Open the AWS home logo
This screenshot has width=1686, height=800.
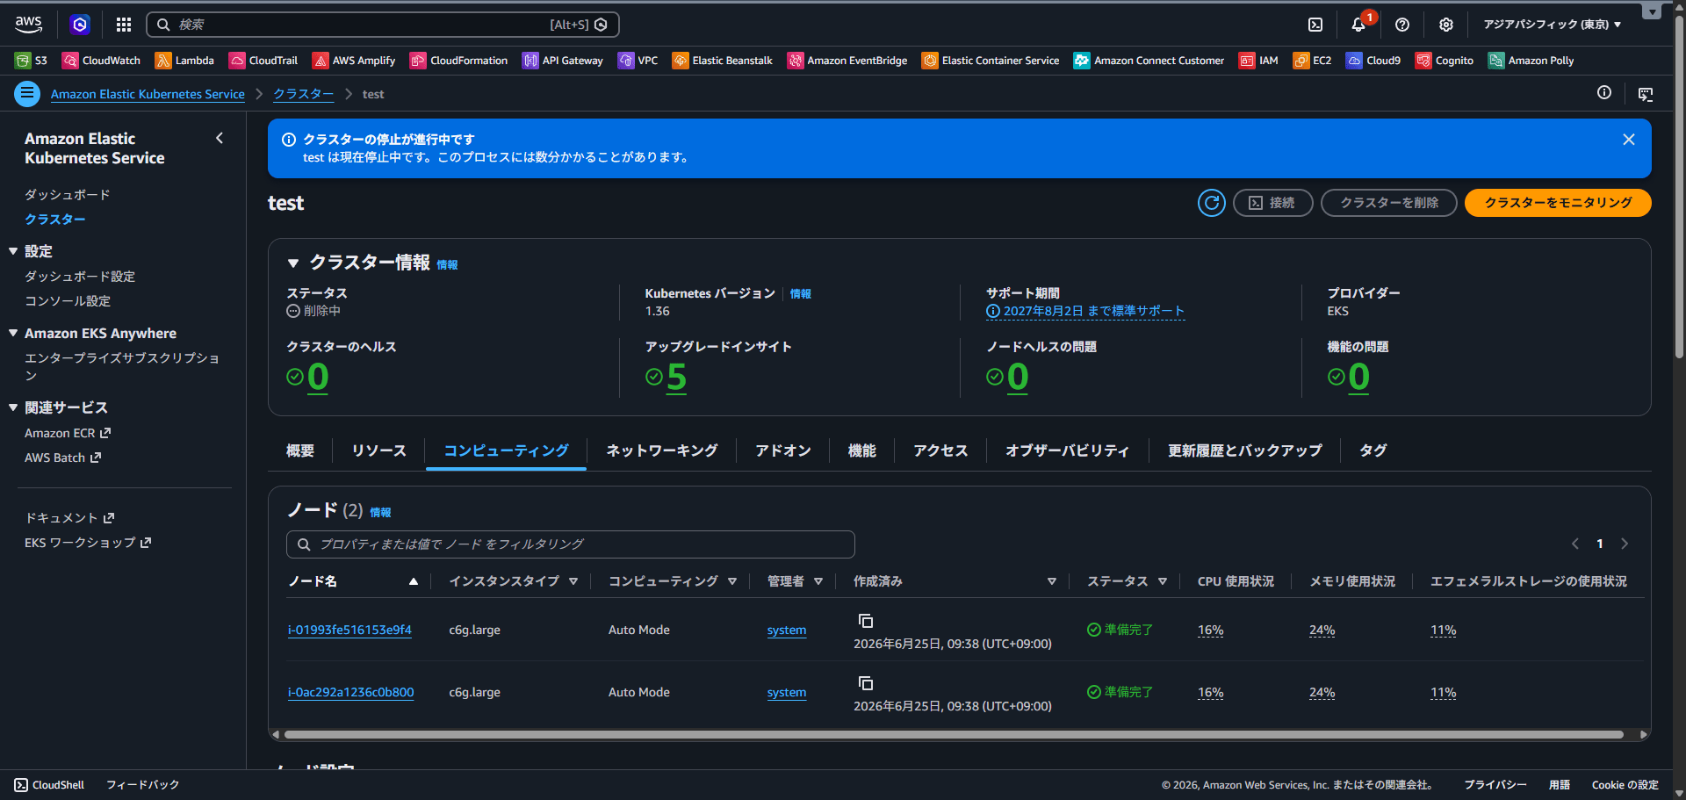click(x=29, y=25)
